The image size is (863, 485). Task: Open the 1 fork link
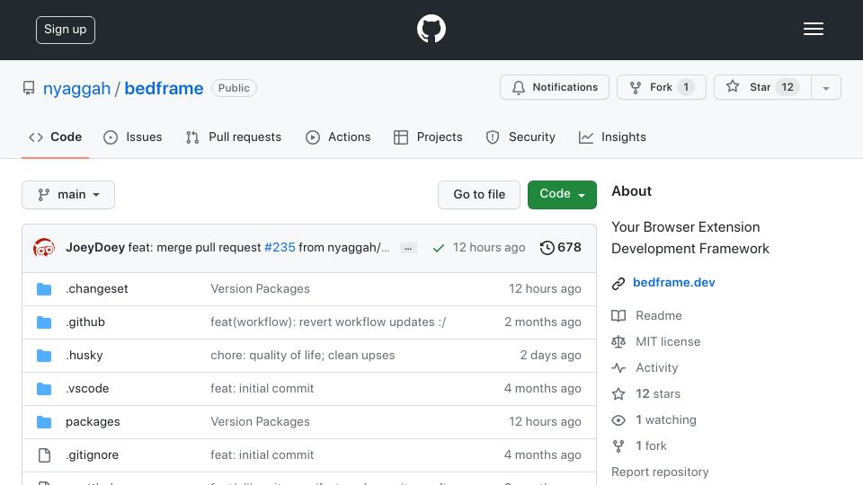tap(651, 446)
